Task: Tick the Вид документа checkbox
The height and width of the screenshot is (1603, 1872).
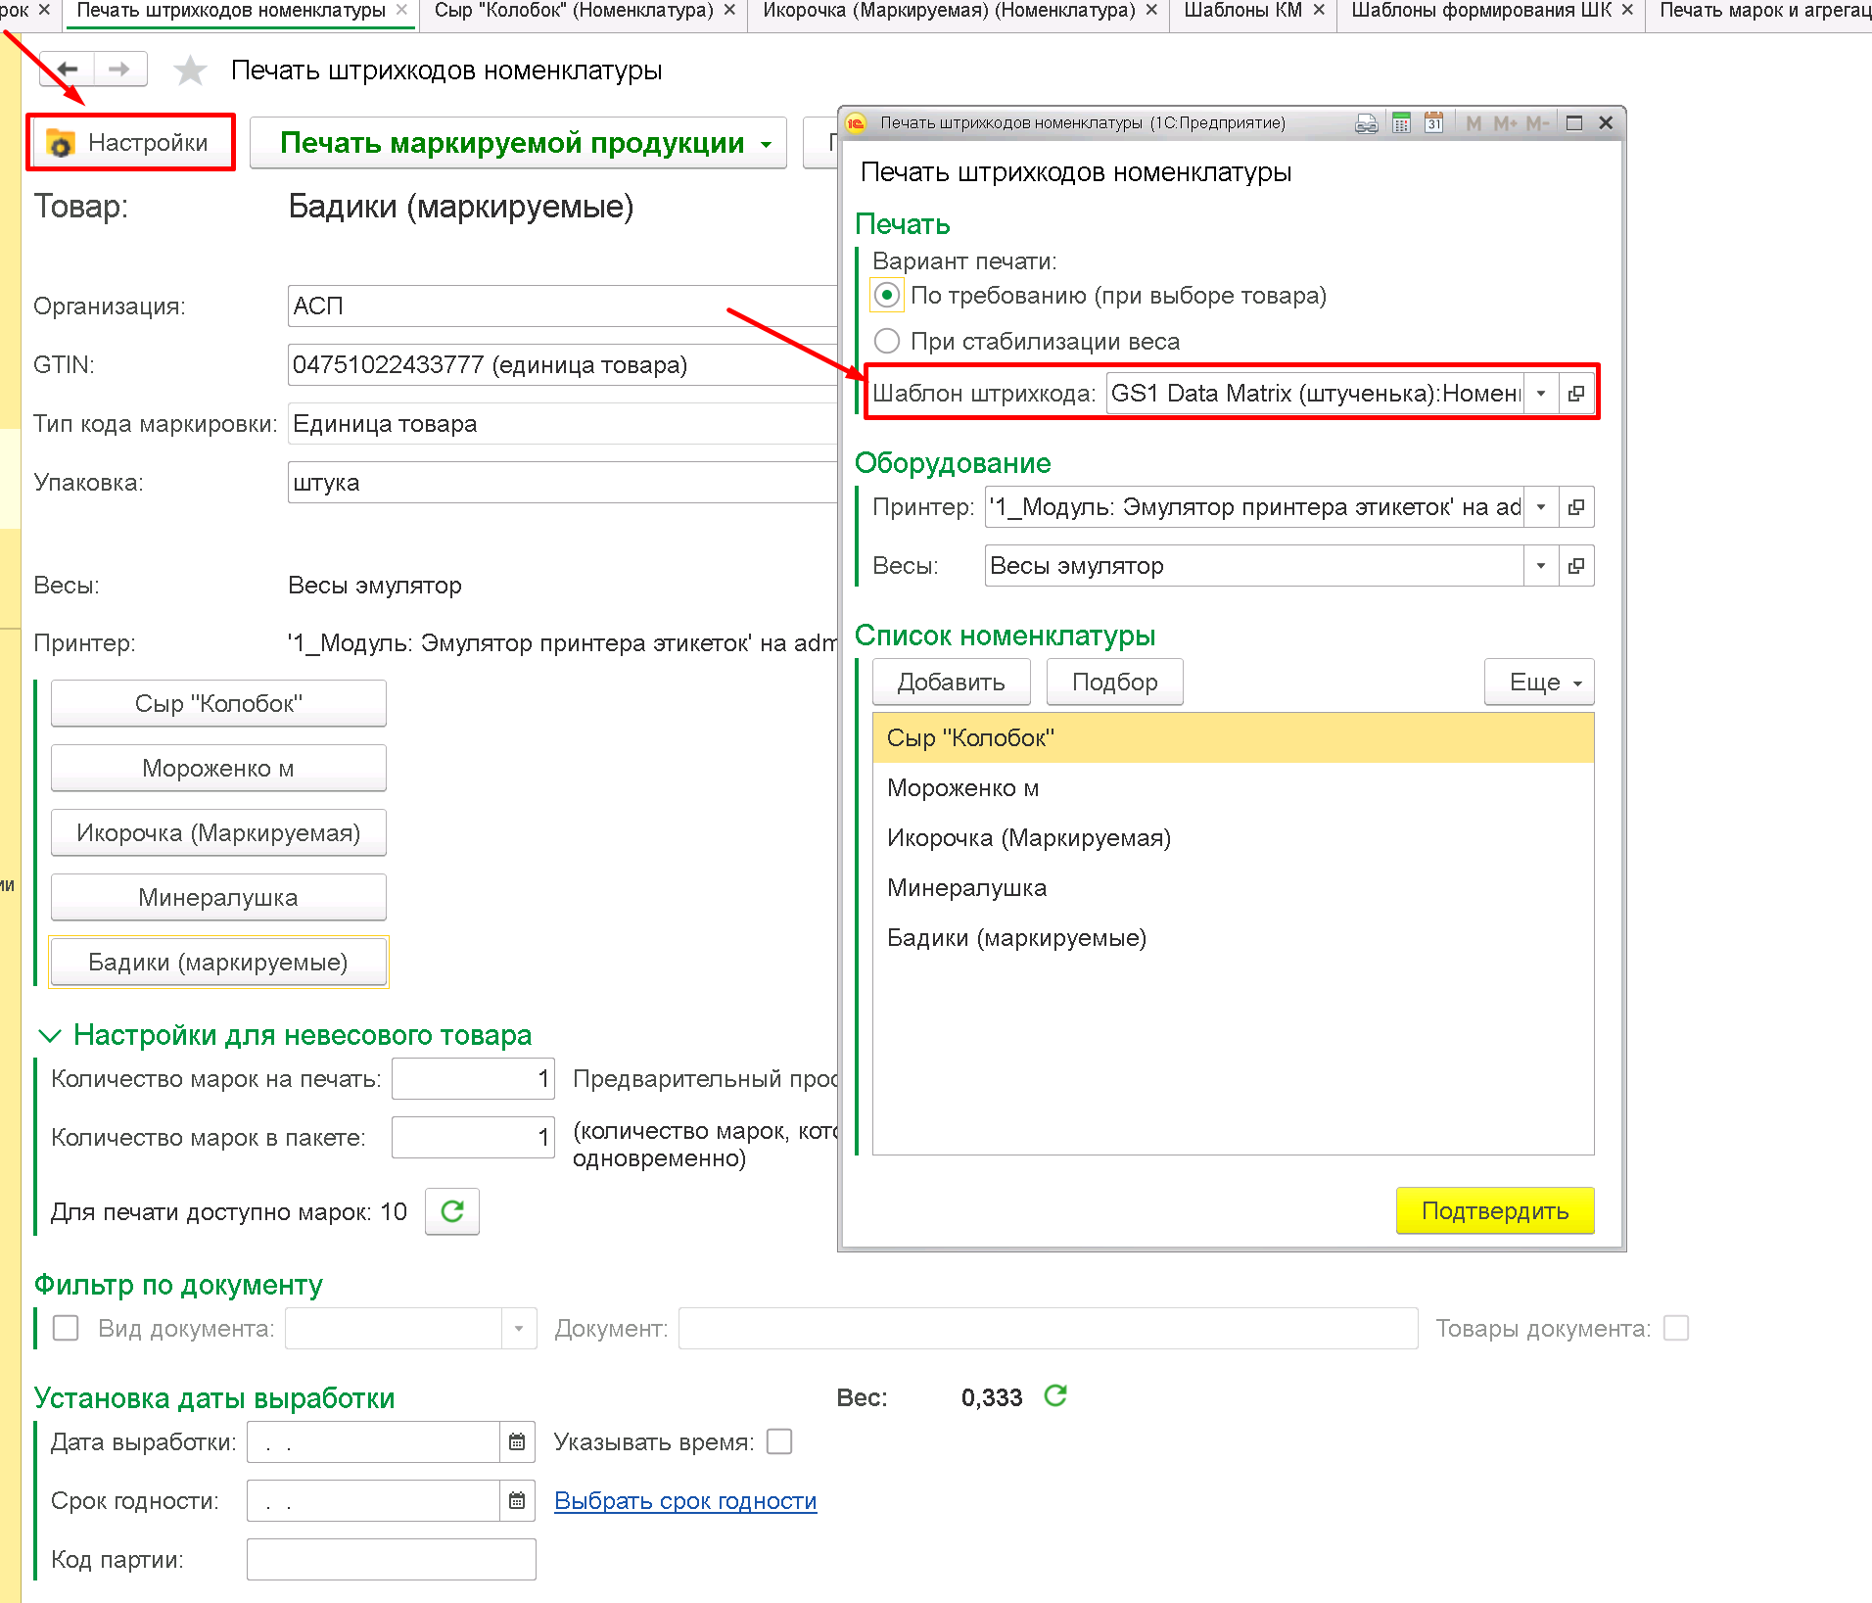Action: pyautogui.click(x=66, y=1329)
